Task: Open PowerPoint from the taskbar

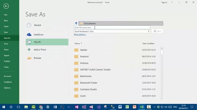Action: [135, 107]
